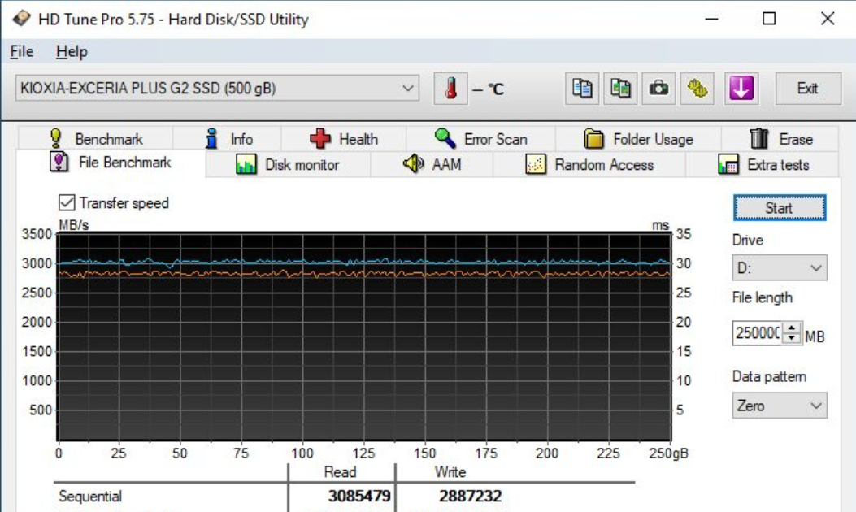
Task: Click the Sequential read value 3085479
Action: pos(359,496)
